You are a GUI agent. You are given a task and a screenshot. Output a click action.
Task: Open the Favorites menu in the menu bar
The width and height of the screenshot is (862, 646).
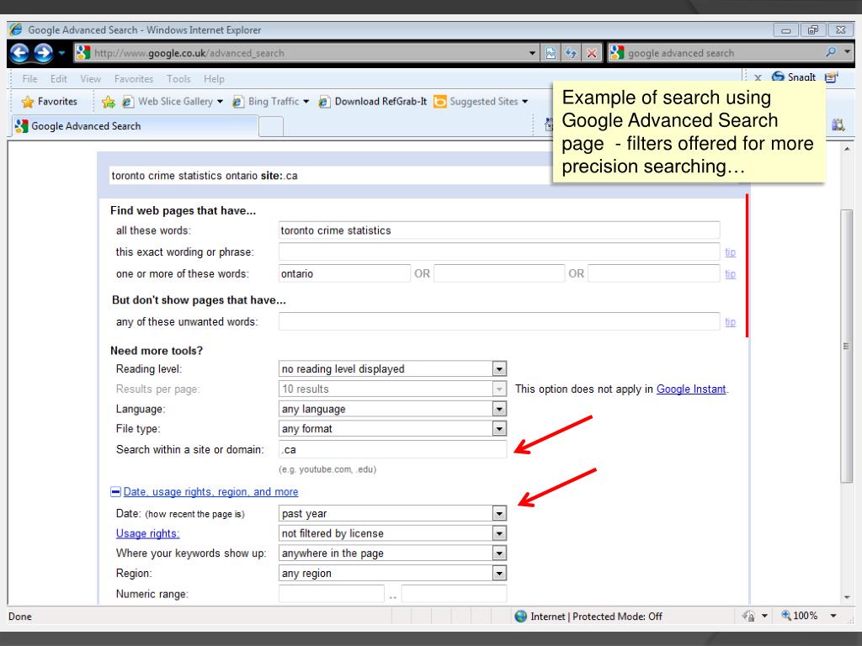tap(134, 79)
